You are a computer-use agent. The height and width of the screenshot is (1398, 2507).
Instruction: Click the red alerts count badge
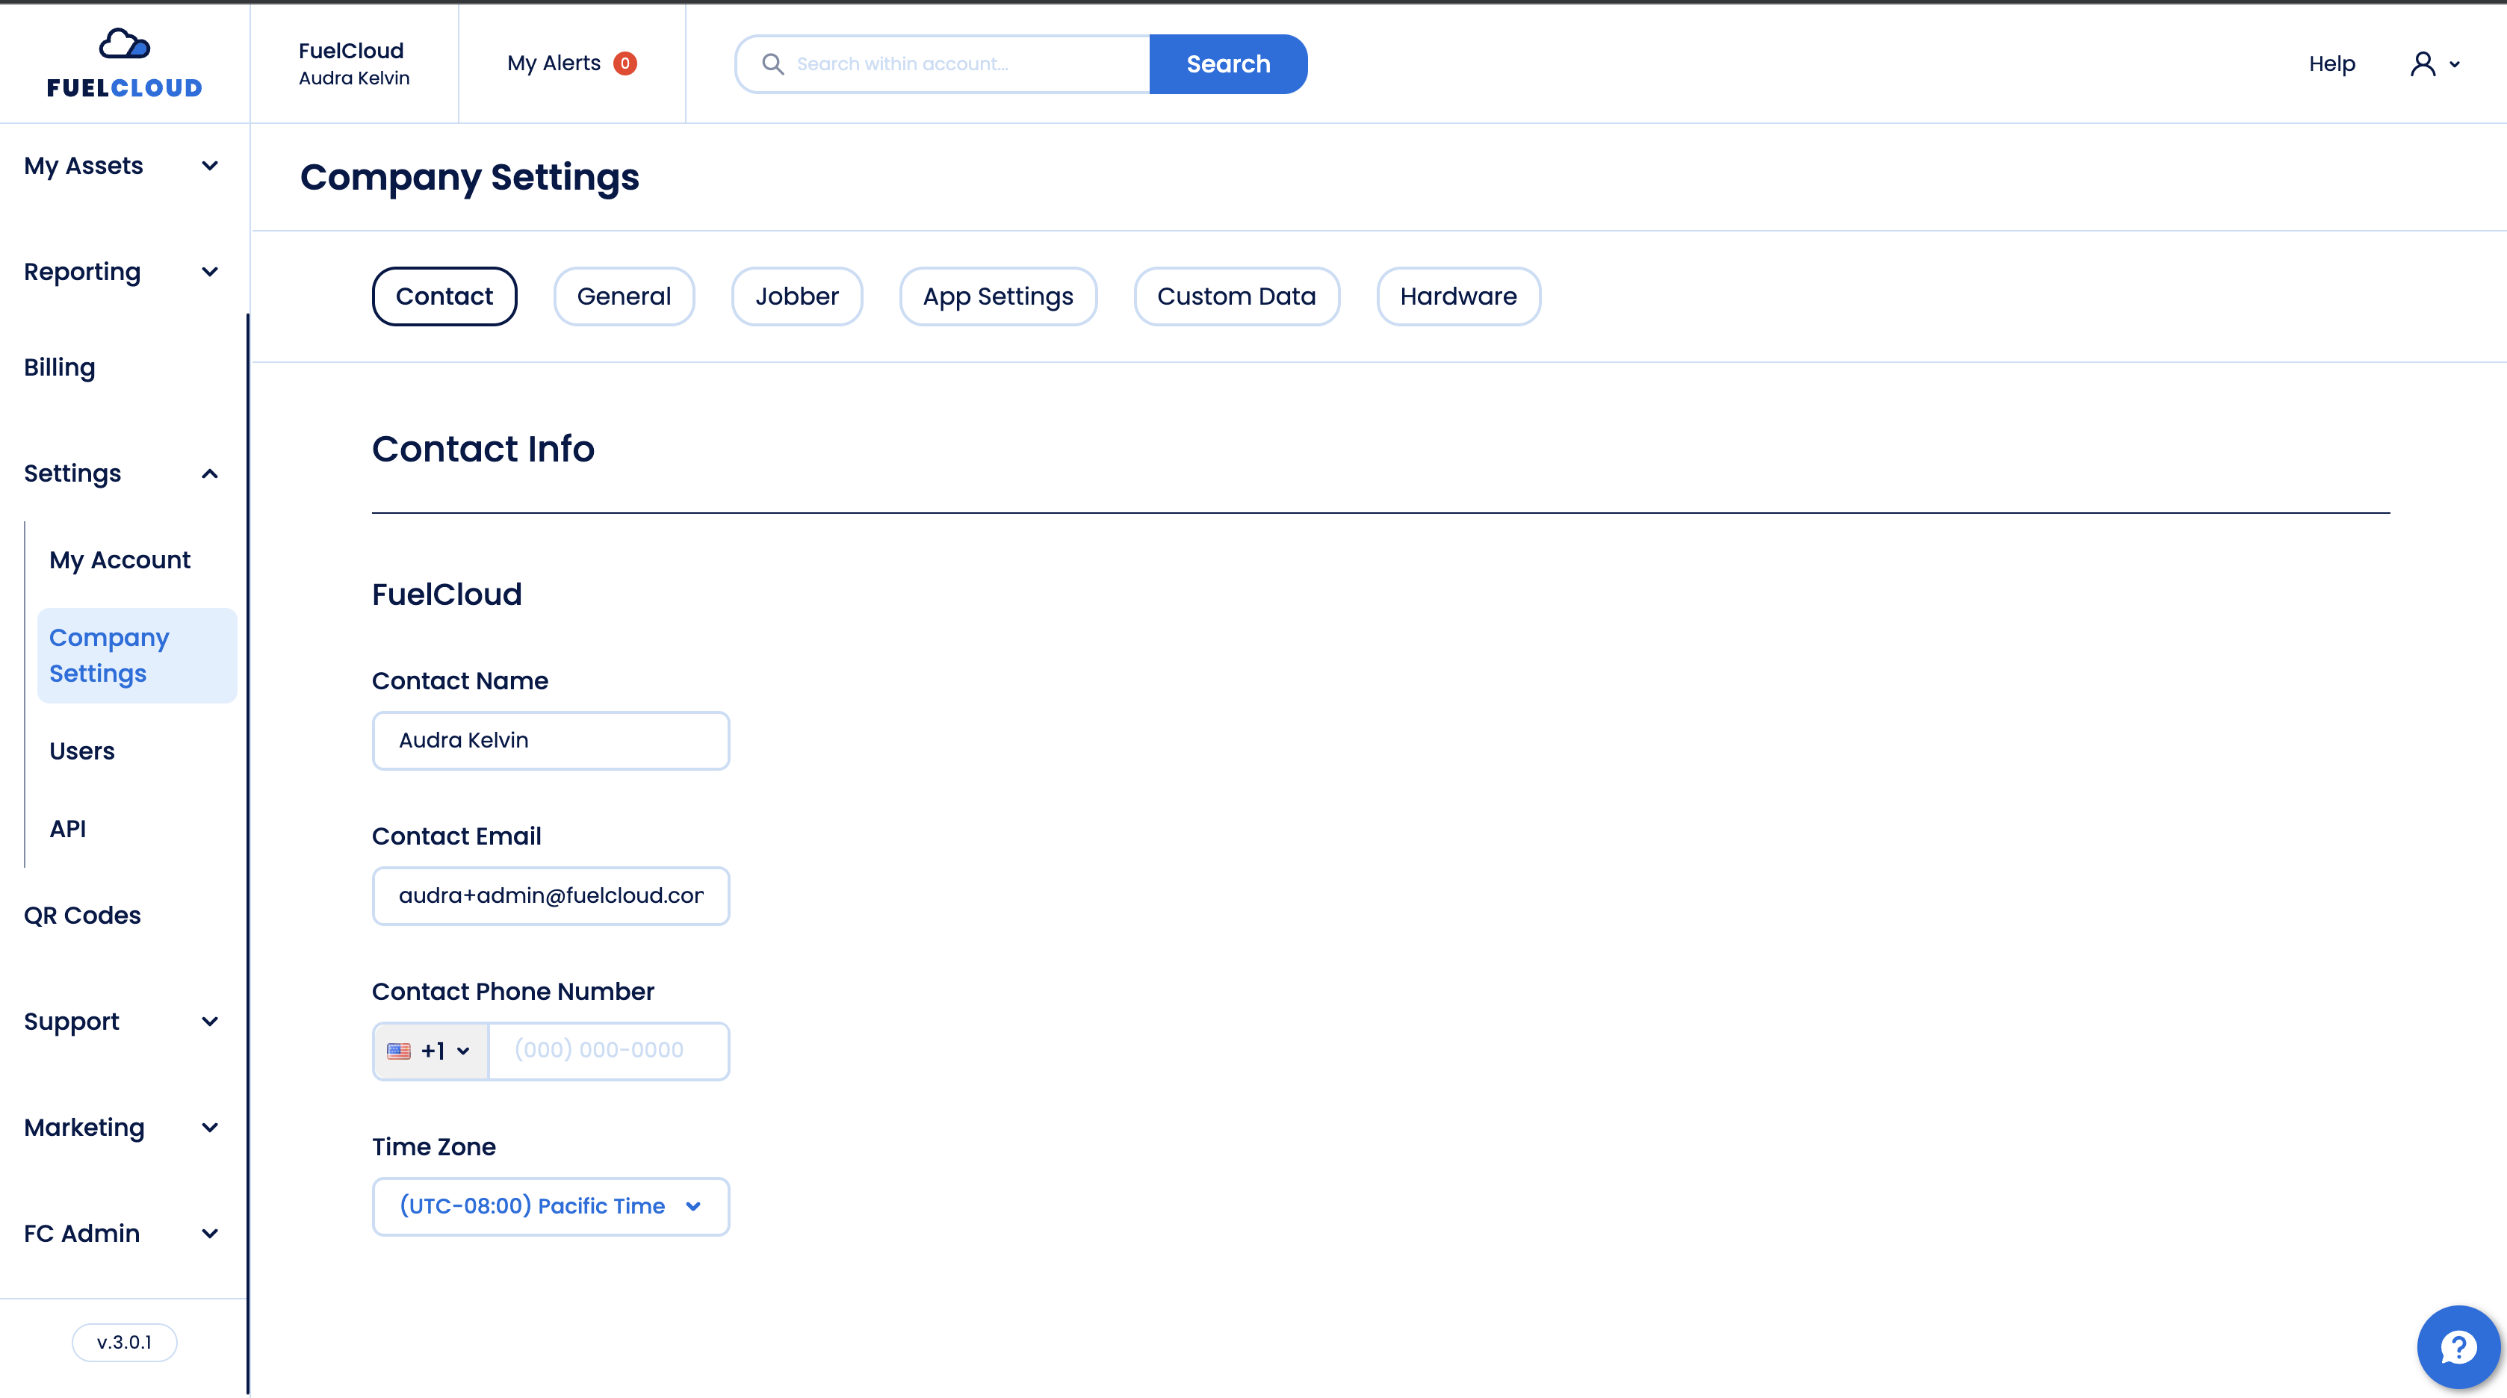coord(625,63)
